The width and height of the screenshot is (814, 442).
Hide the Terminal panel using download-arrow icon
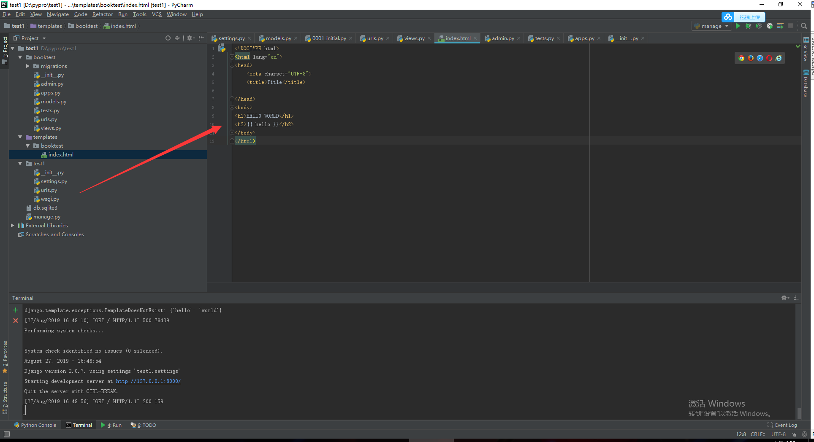click(x=796, y=298)
